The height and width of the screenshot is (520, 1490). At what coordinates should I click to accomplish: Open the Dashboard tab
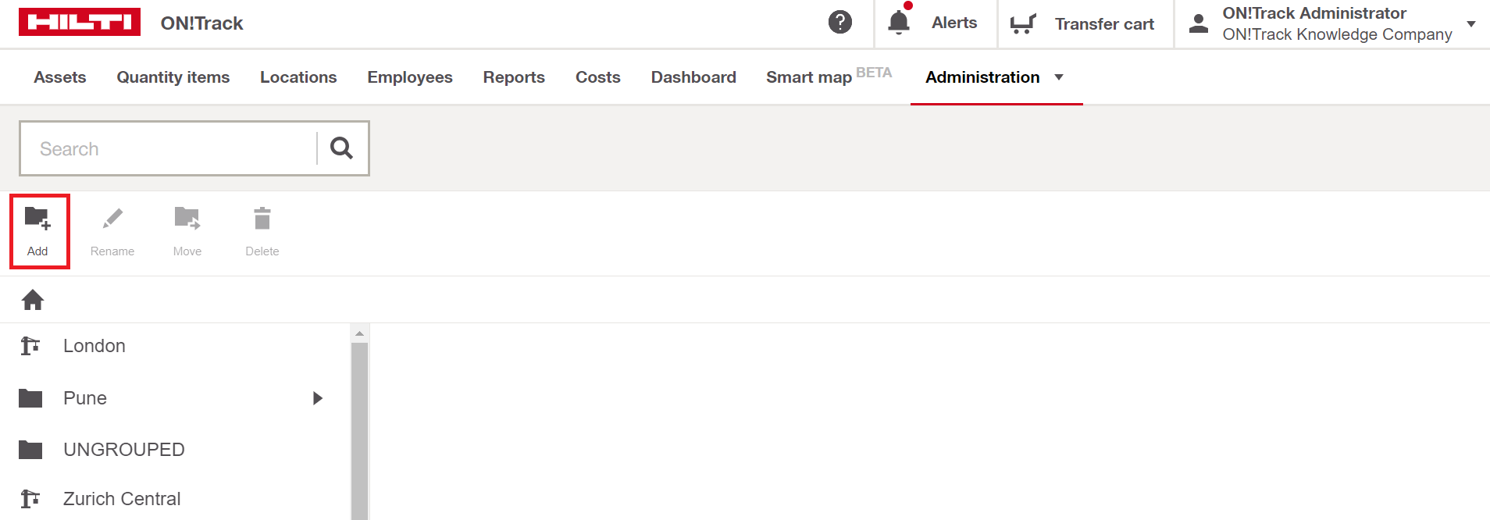tap(693, 77)
